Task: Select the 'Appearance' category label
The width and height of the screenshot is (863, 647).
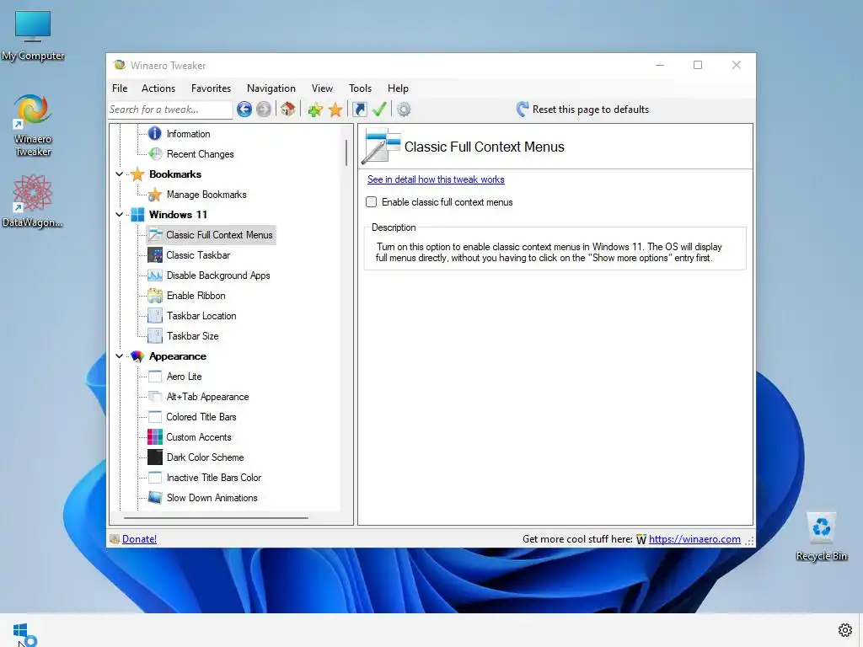Action: 177,356
